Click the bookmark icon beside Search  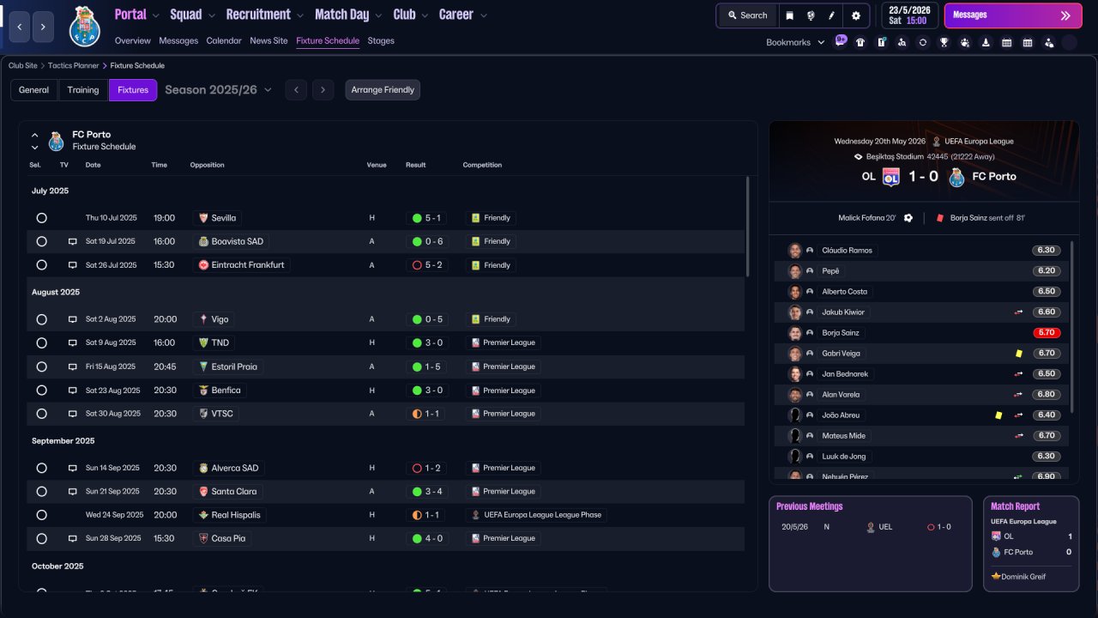(x=790, y=15)
